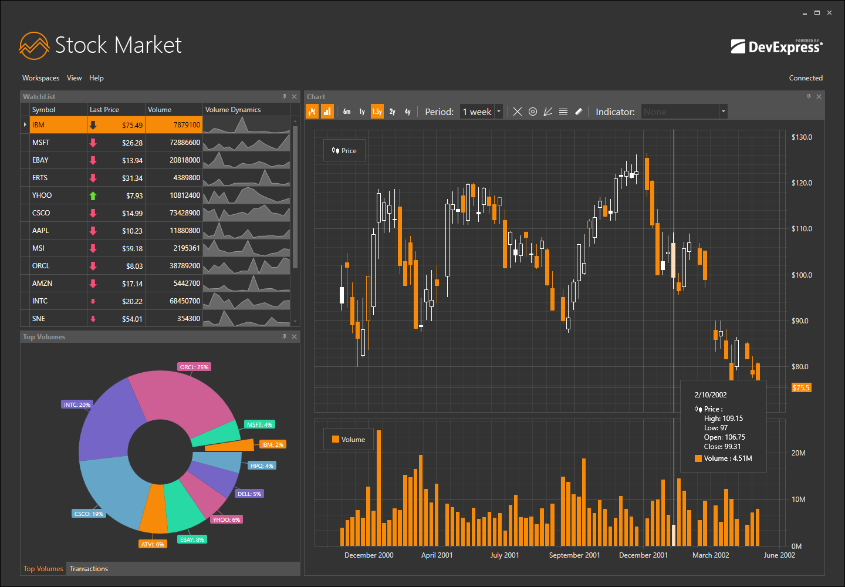Select the candlestick price chart icon
845x587 pixels.
pos(312,111)
